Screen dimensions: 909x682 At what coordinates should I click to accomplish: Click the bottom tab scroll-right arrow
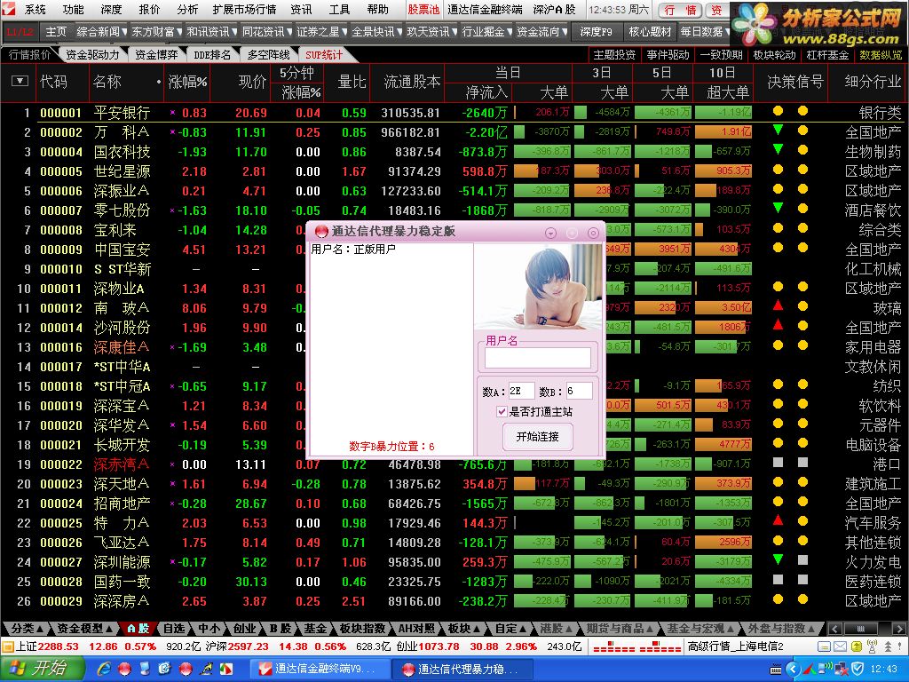coord(901,629)
